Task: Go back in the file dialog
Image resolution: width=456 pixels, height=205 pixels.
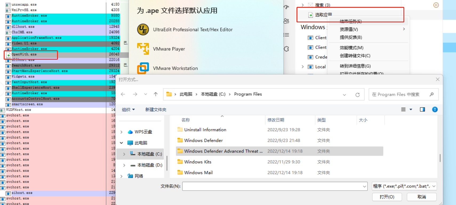Action: pos(123,94)
